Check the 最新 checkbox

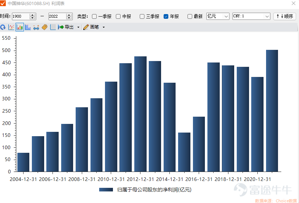(x=190, y=17)
